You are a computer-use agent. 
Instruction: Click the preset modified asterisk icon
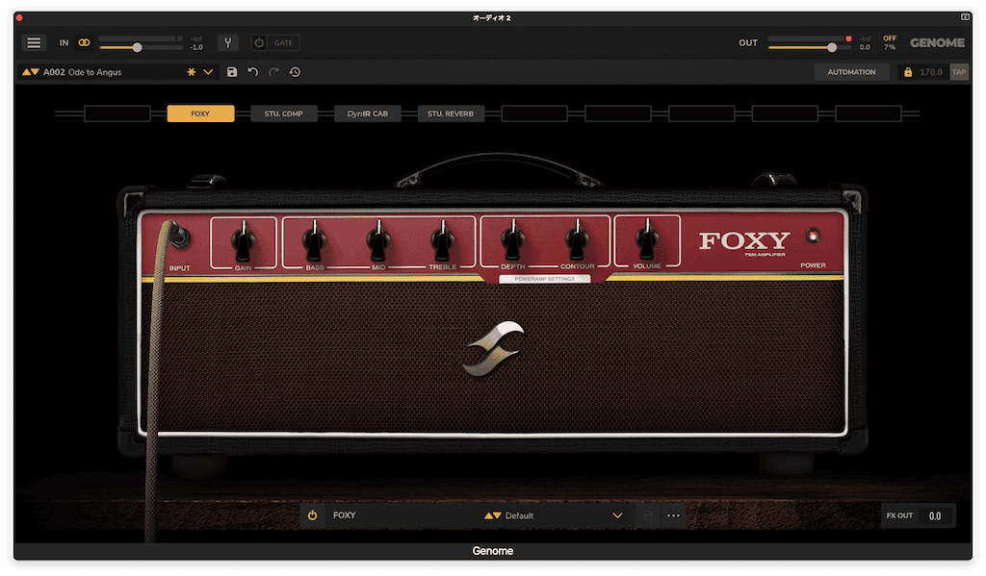coord(192,72)
